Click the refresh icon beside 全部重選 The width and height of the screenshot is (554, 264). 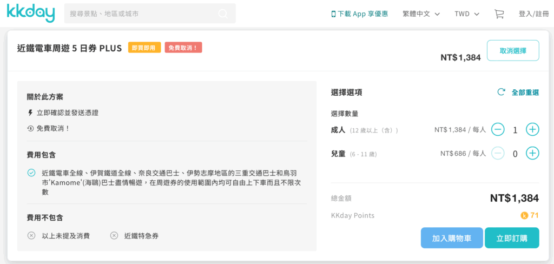point(501,93)
